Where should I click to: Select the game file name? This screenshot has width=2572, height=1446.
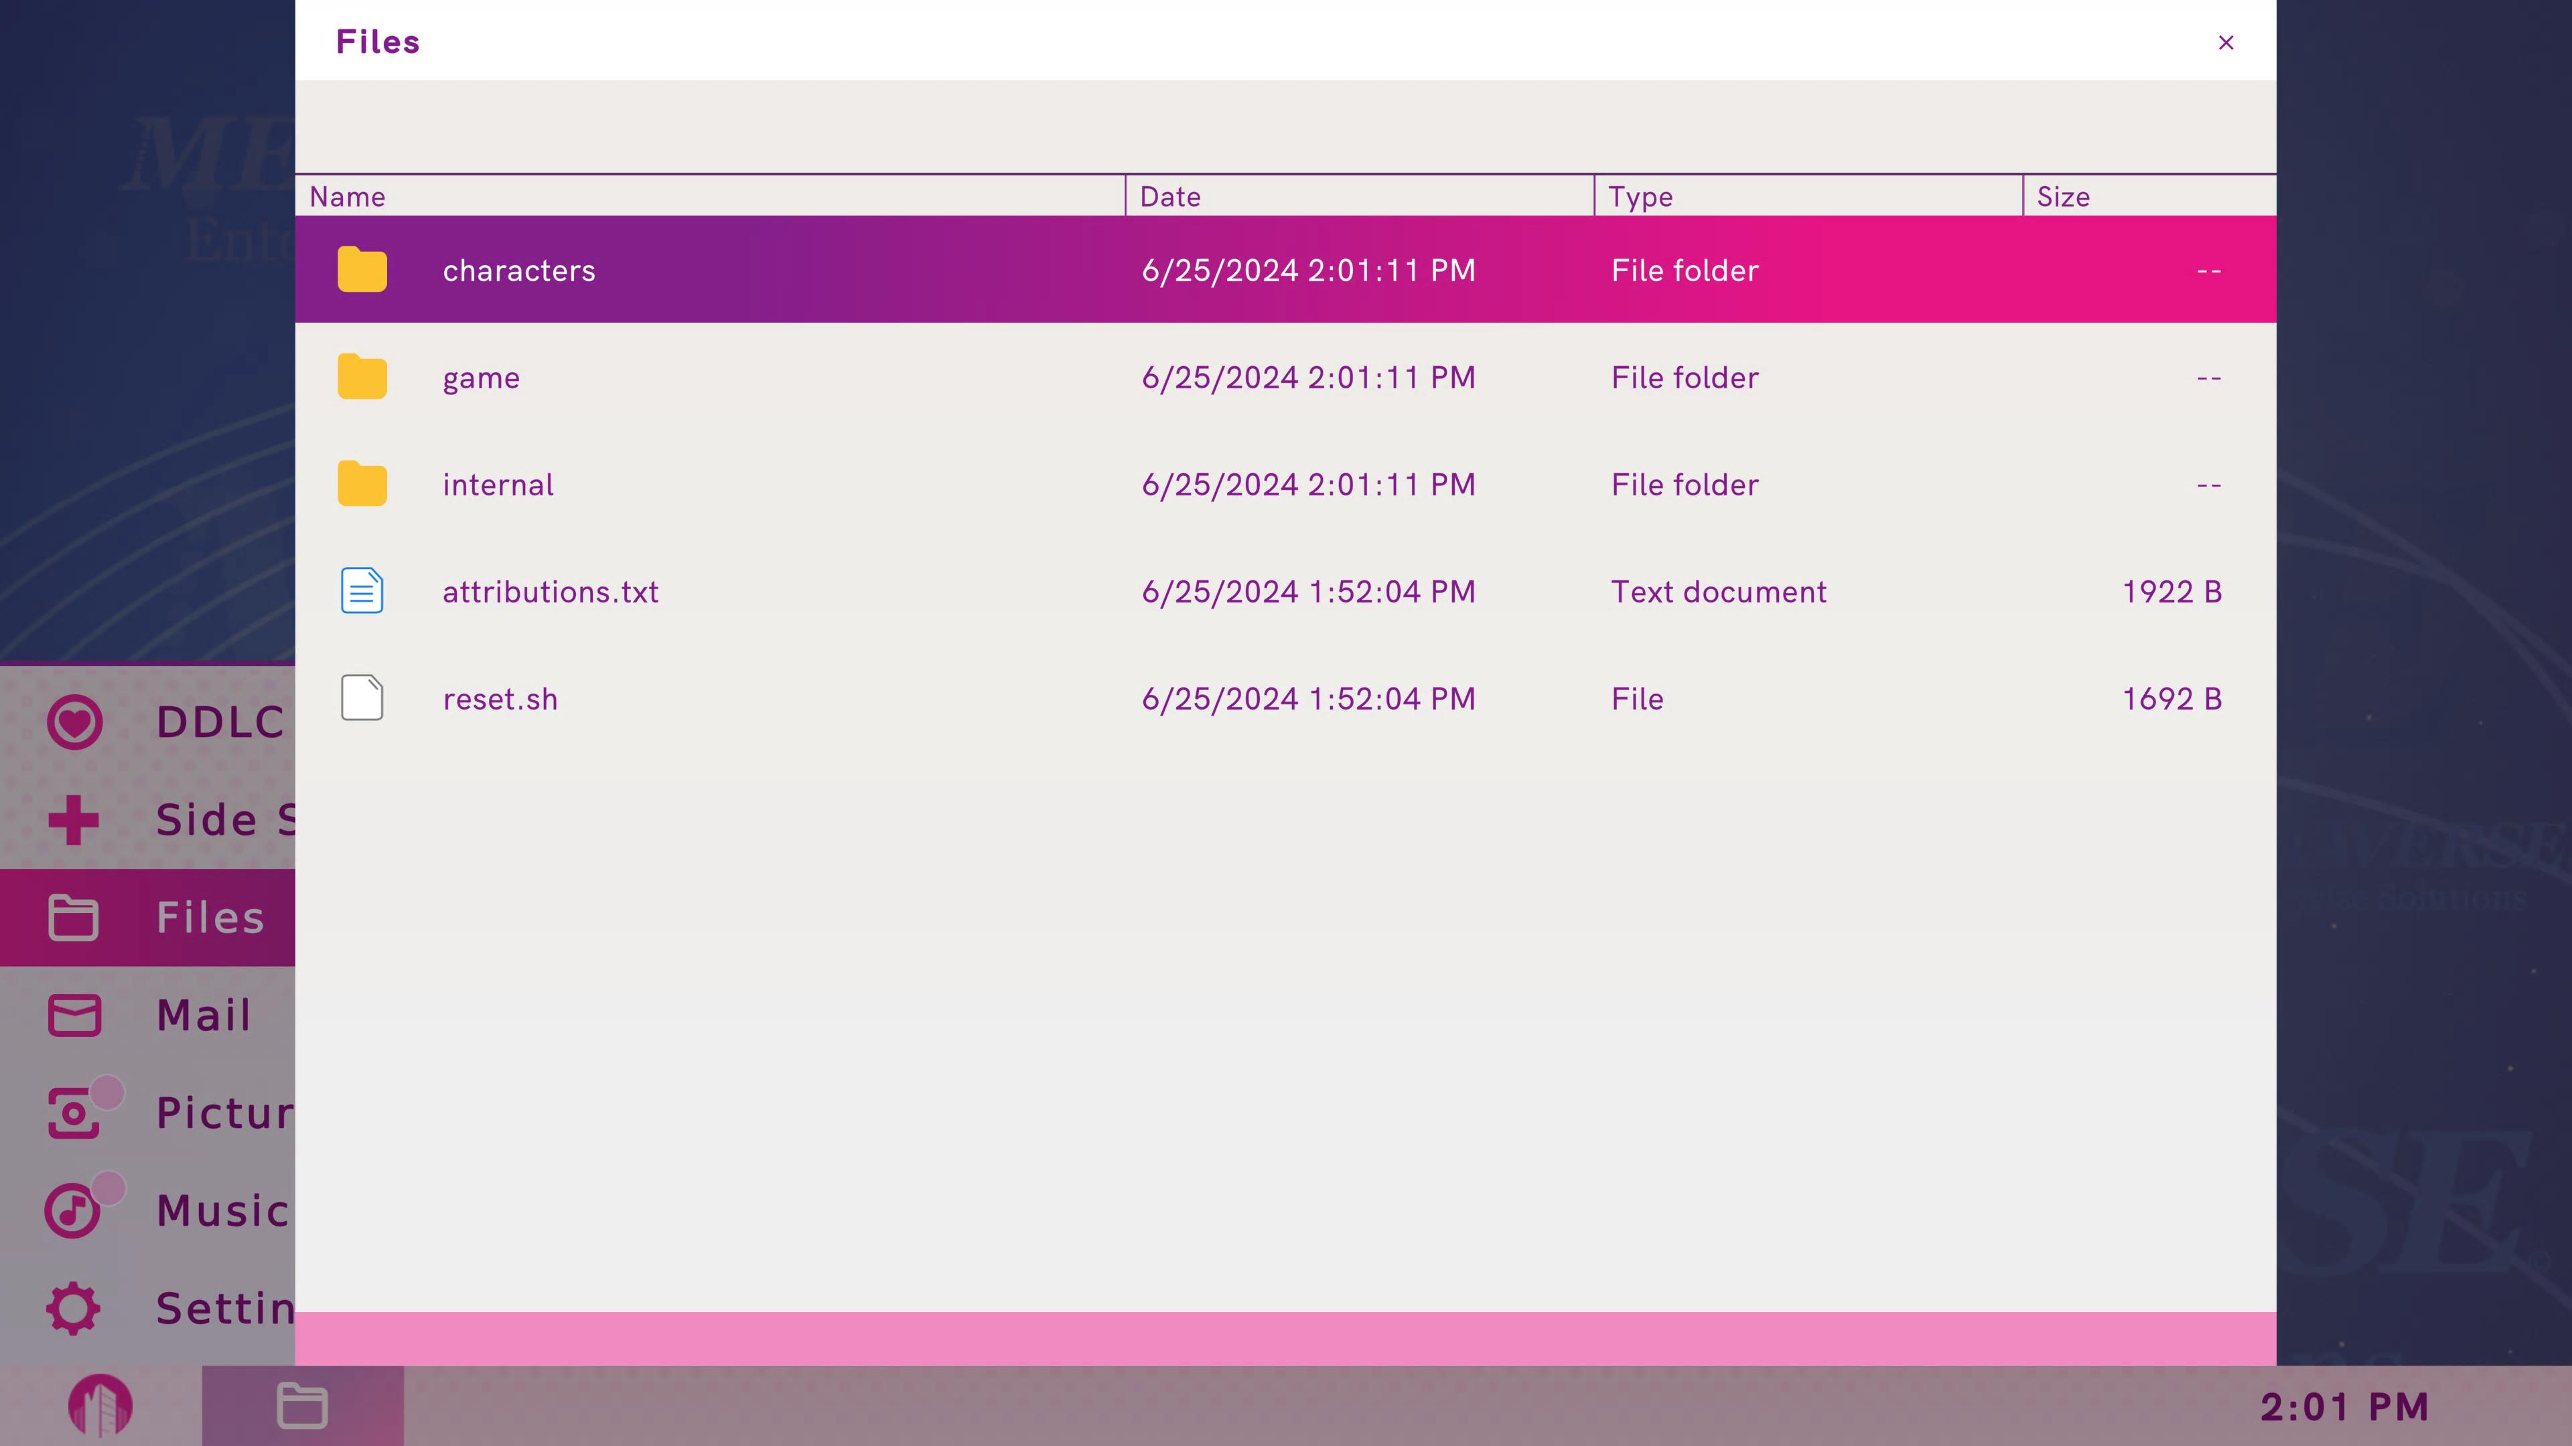tap(480, 378)
